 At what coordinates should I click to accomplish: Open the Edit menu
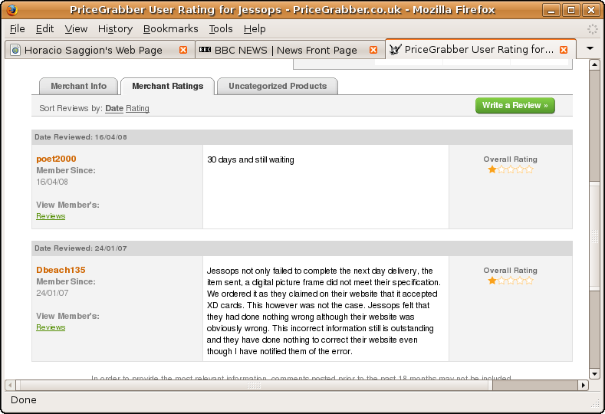point(44,29)
